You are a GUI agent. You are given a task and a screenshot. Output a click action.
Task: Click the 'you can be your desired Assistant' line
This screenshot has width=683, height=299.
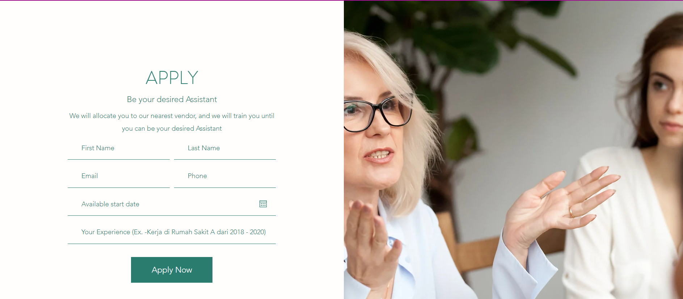(x=172, y=129)
